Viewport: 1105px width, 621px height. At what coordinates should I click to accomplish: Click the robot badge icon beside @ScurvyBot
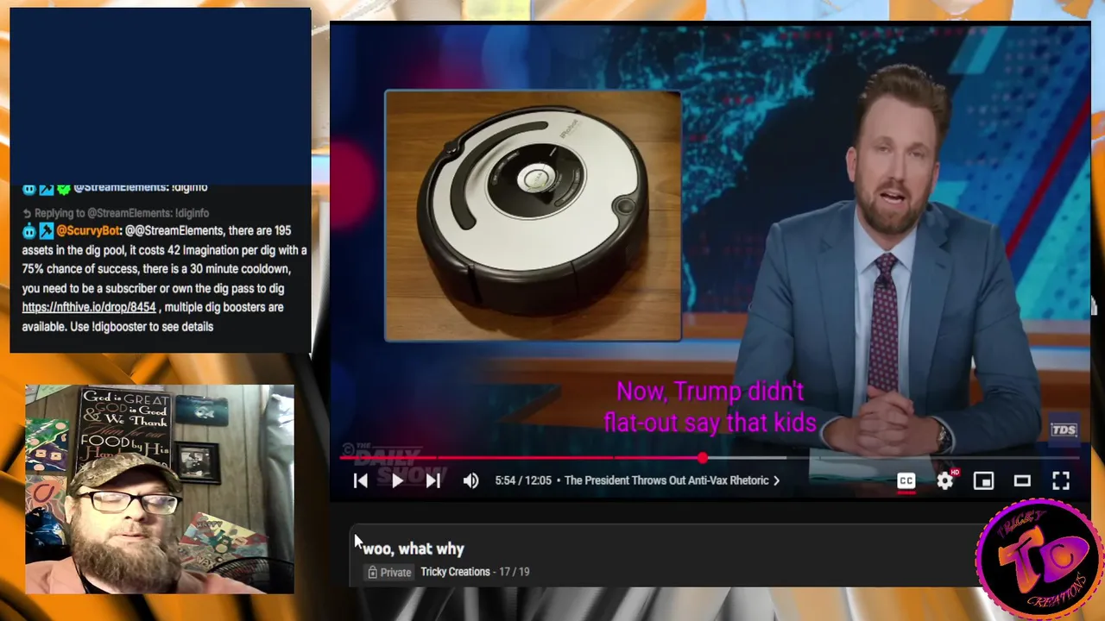tap(29, 230)
